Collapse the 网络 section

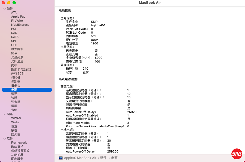(5, 114)
